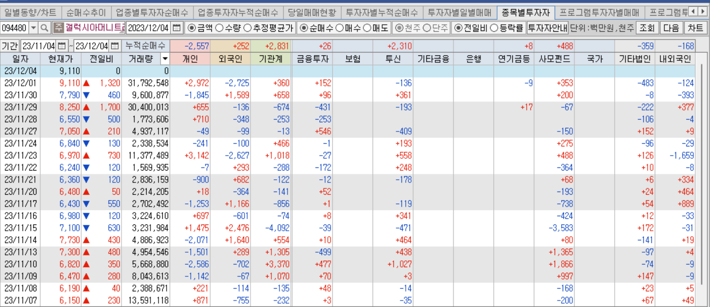This screenshot has width=710, height=307.
Task: Click the 기관계 column header
Action: 271,59
